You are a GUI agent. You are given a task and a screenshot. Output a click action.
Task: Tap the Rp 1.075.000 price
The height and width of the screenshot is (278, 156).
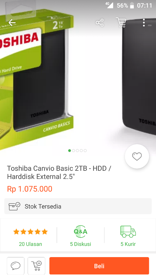click(x=30, y=189)
